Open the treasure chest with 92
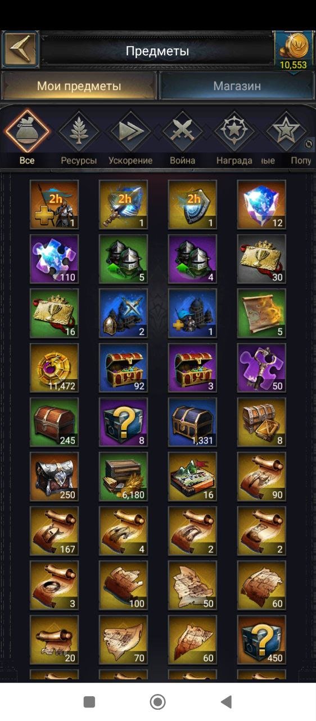The image size is (316, 721). pyautogui.click(x=123, y=368)
